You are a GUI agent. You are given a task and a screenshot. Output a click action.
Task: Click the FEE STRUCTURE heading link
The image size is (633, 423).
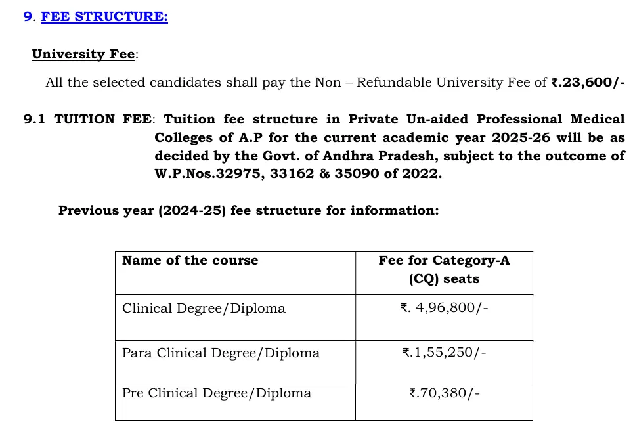[104, 16]
